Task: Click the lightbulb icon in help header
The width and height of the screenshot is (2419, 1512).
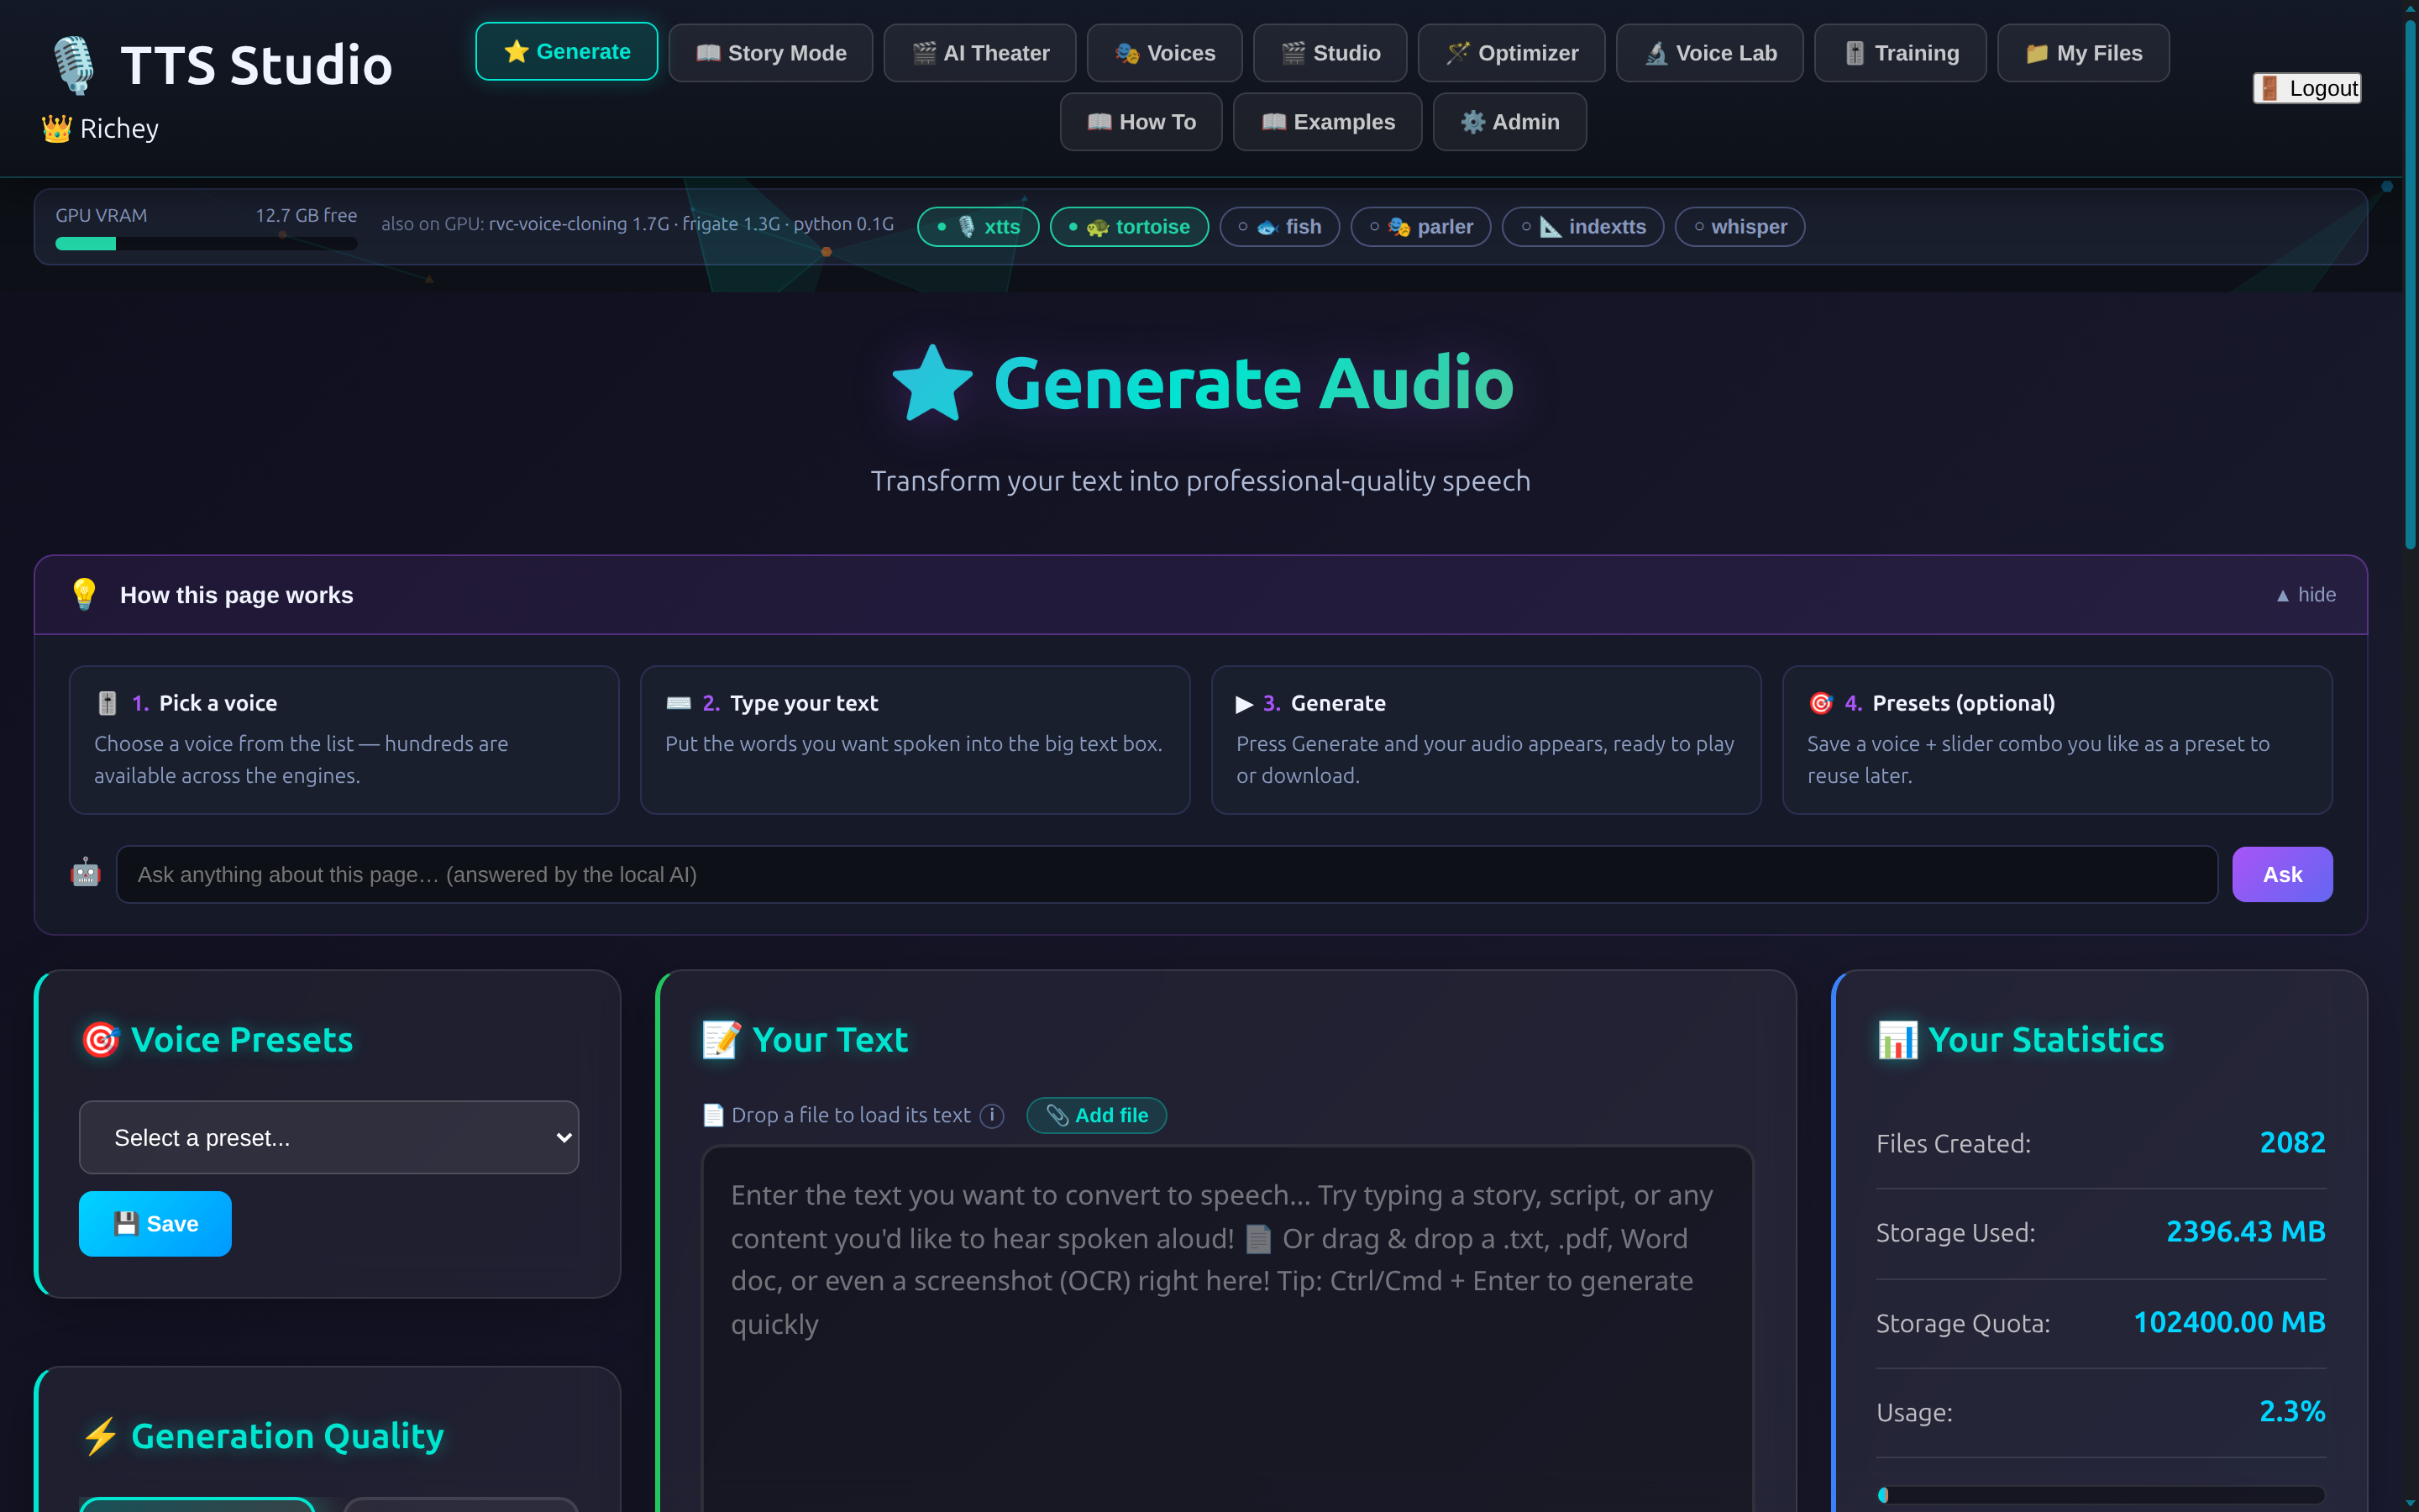Action: (84, 594)
